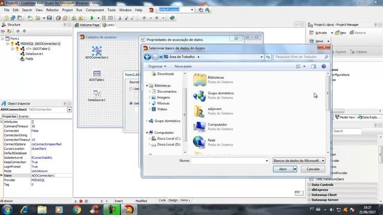Screen dimensions: 383x215
Task: Open Chrome from taskbar
Action: click(77, 210)
